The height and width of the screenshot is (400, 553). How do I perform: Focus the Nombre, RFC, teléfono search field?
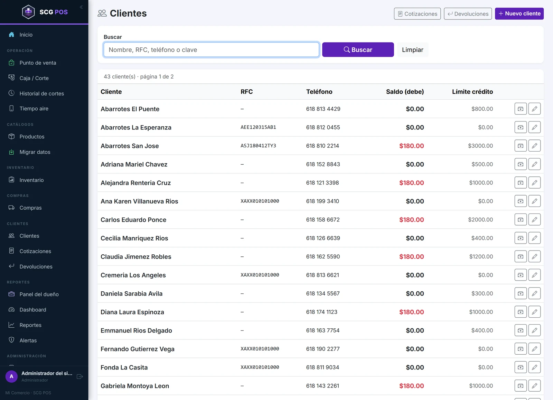[x=211, y=49]
